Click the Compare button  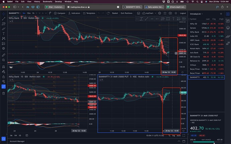60,13
